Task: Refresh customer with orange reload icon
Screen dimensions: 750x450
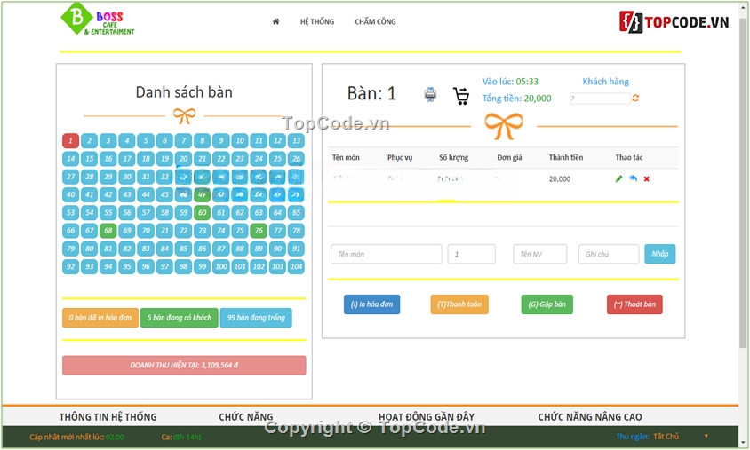Action: tap(635, 98)
